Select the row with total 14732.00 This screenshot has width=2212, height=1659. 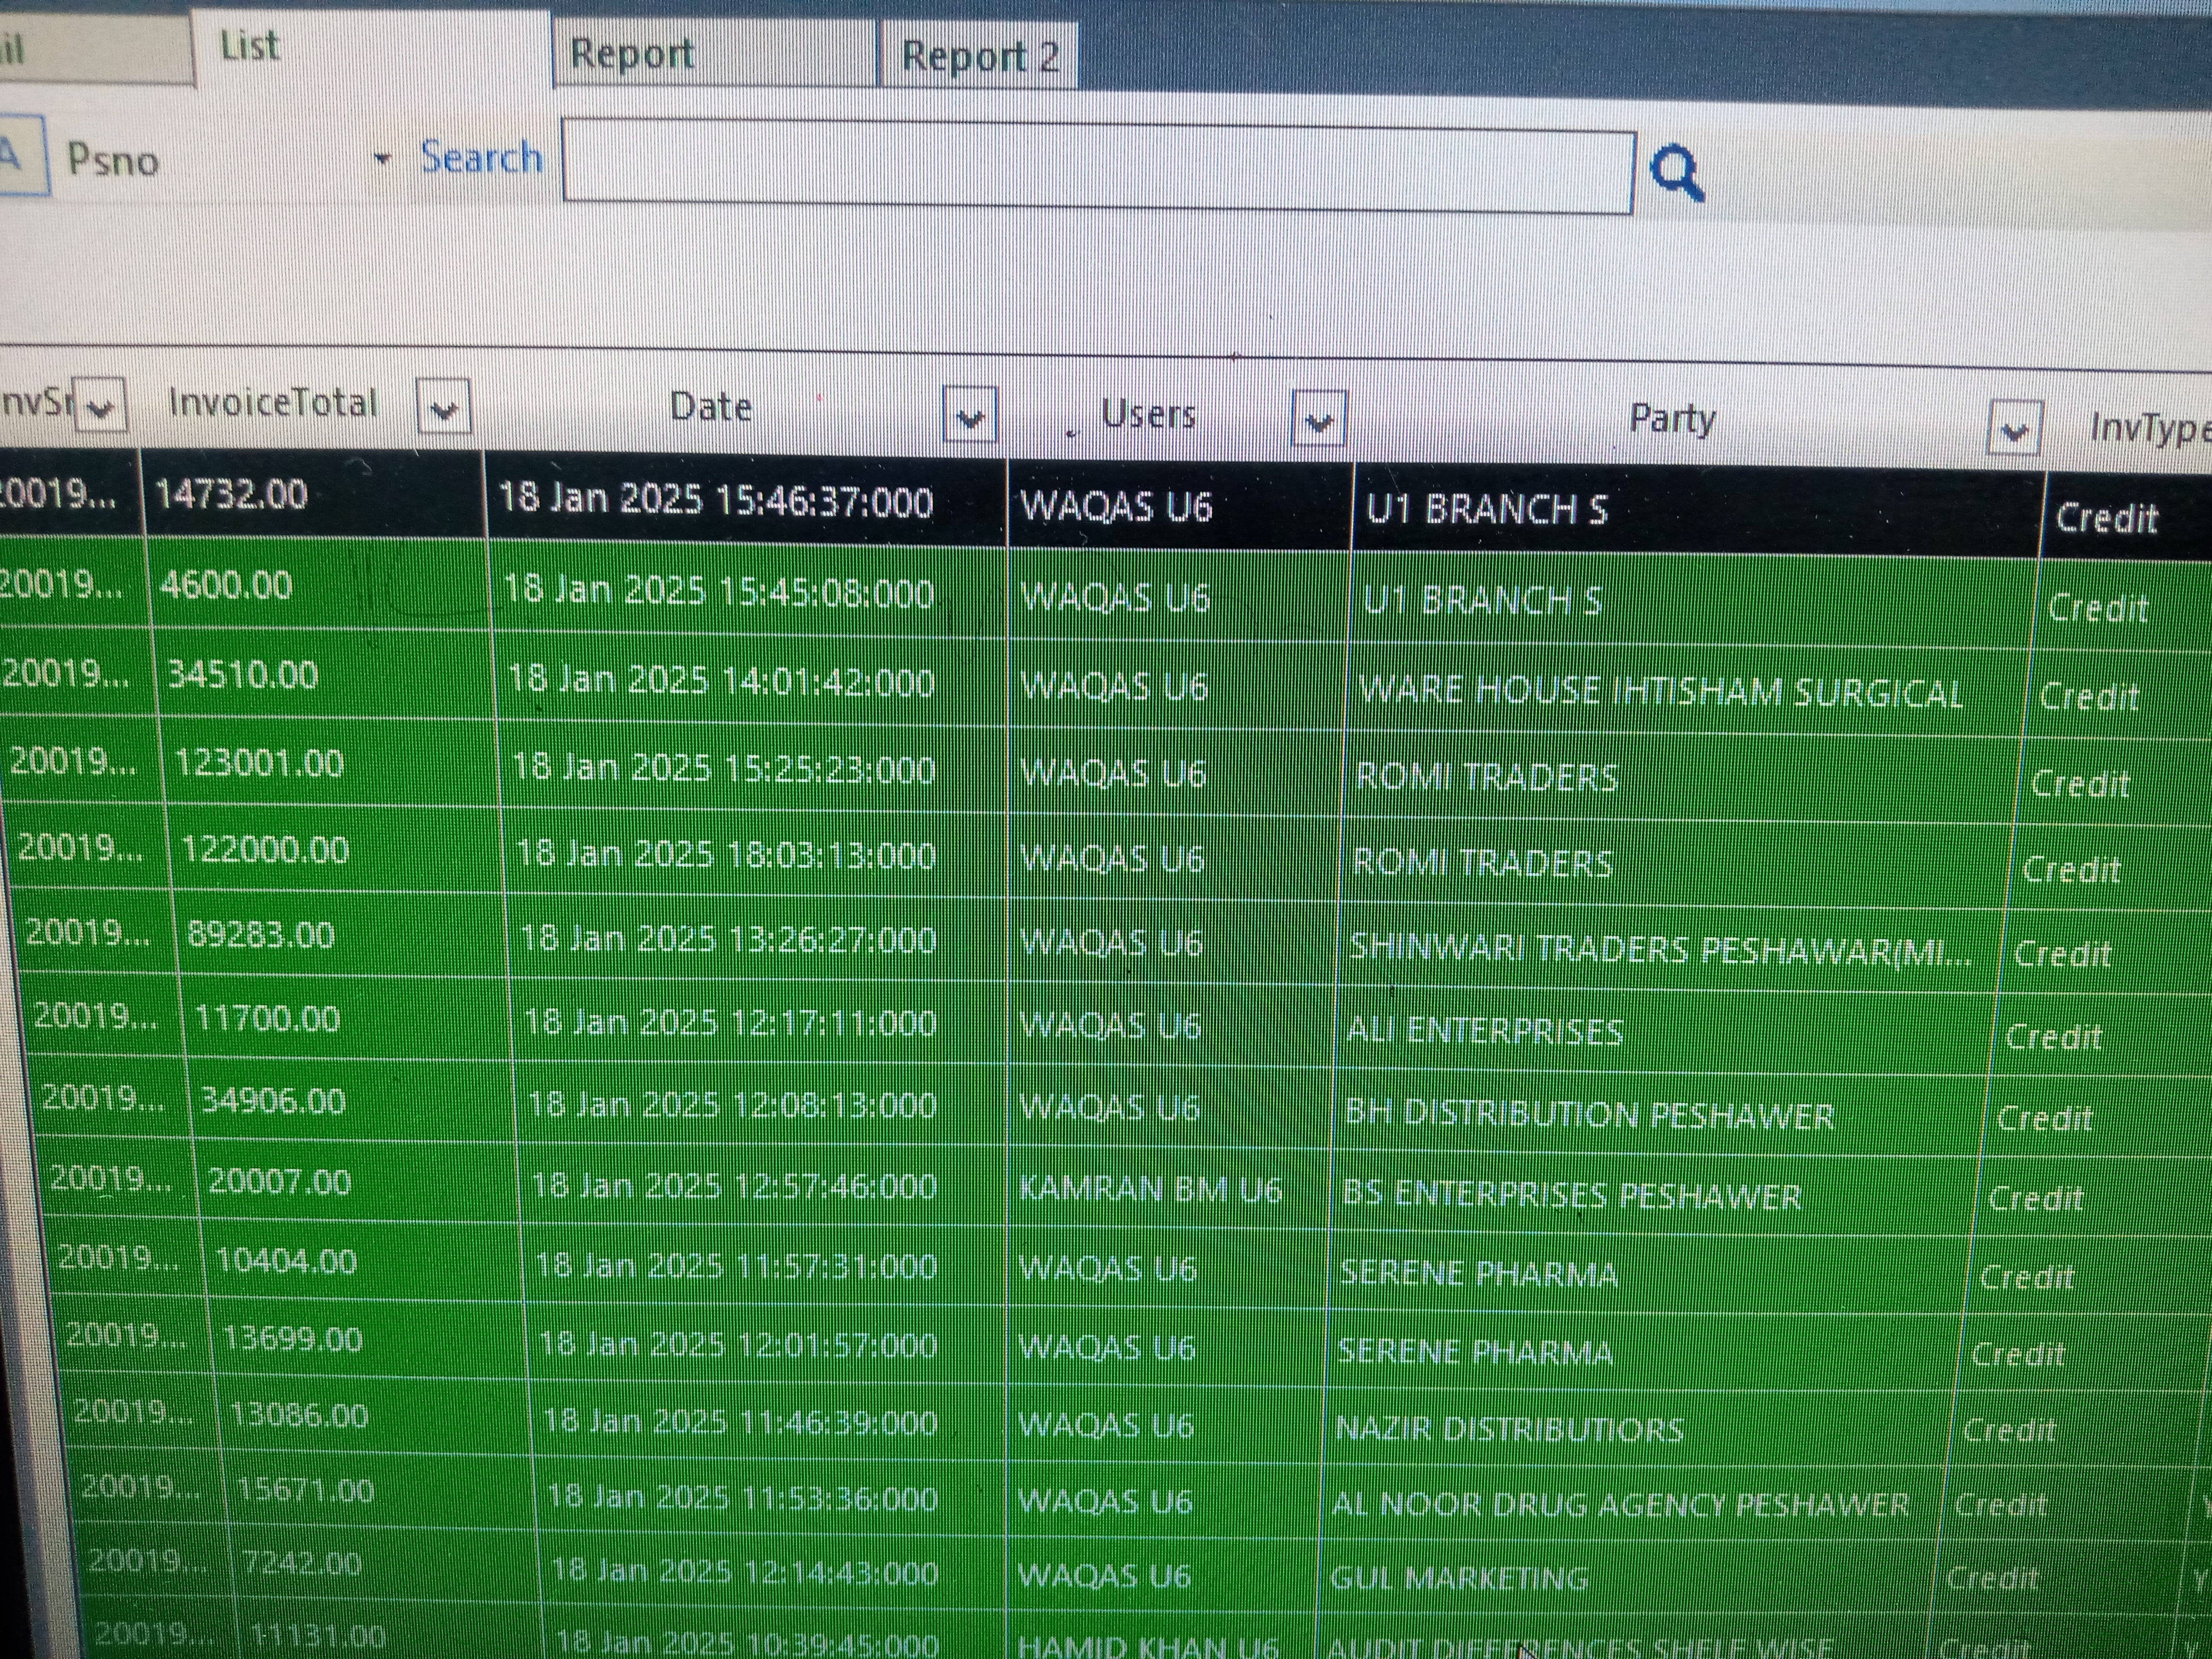232,495
